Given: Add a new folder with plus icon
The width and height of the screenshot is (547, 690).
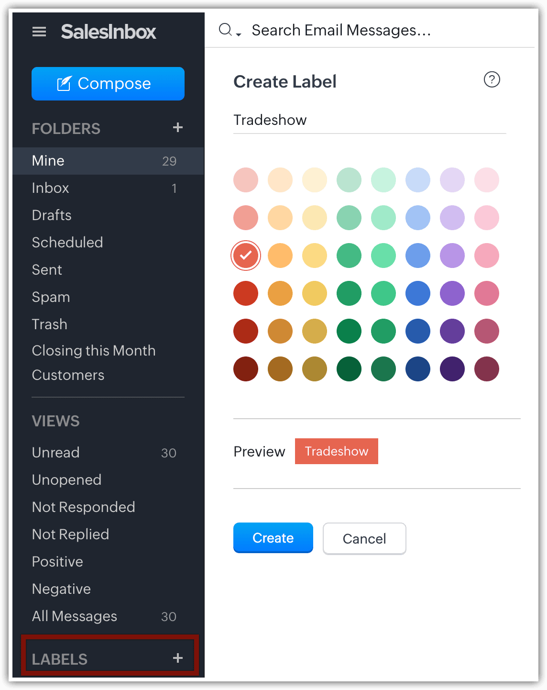Looking at the screenshot, I should (x=178, y=128).
